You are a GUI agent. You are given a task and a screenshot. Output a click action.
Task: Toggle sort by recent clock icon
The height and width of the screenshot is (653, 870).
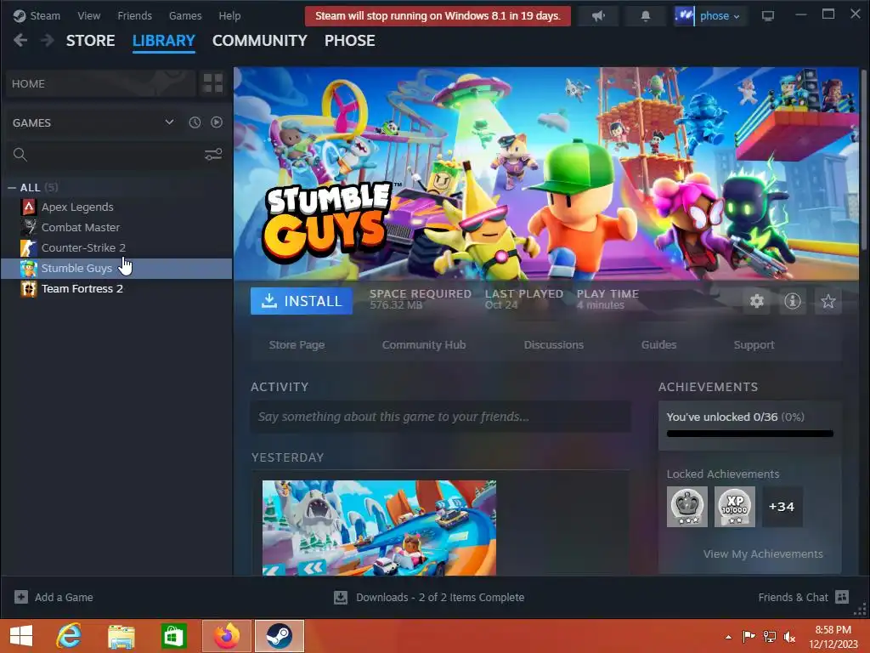(x=195, y=122)
